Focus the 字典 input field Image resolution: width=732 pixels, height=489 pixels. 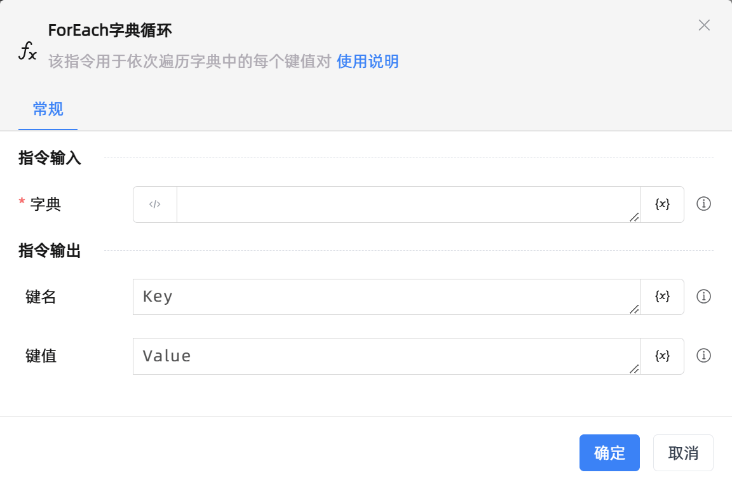click(407, 204)
